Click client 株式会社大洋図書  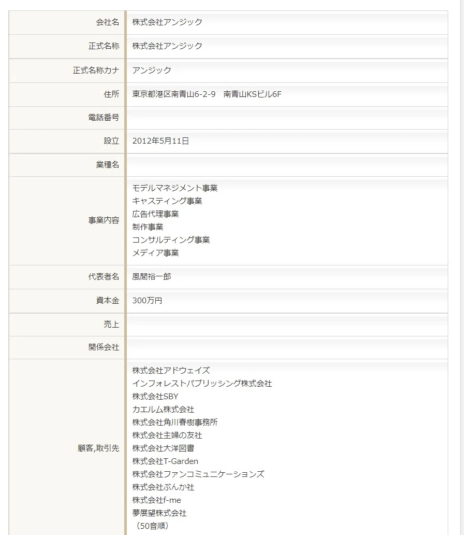(x=163, y=448)
